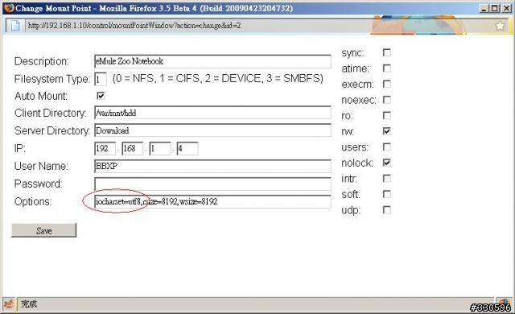This screenshot has height=314, width=515.
Task: Click the Save button
Action: point(43,230)
